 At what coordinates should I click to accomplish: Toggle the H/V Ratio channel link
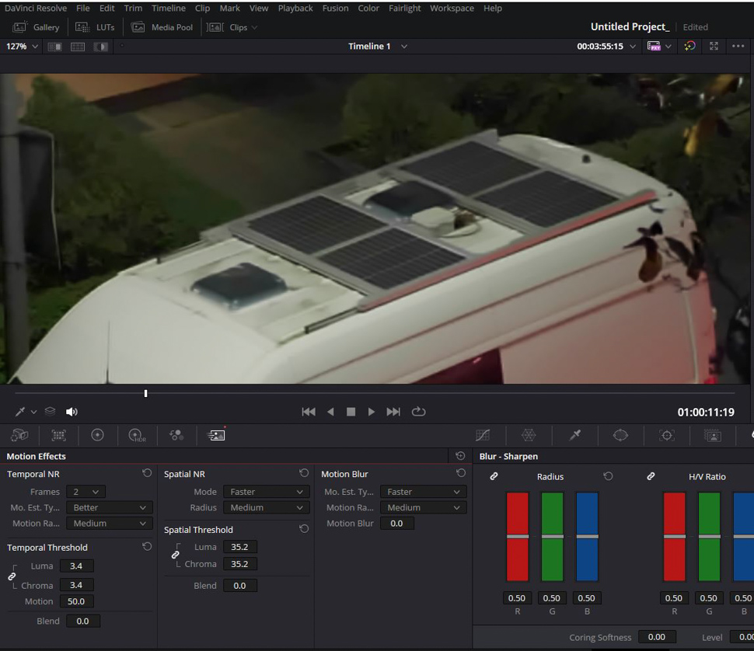651,476
